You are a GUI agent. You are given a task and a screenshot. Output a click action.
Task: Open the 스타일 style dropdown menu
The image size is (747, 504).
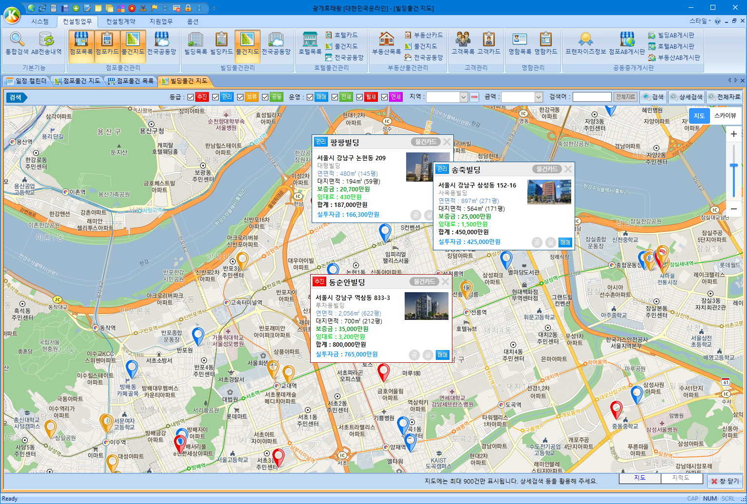[x=700, y=21]
